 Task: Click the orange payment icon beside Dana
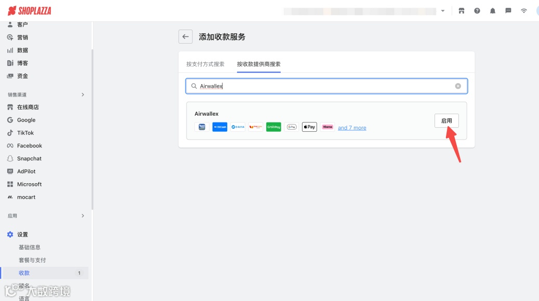pyautogui.click(x=255, y=127)
